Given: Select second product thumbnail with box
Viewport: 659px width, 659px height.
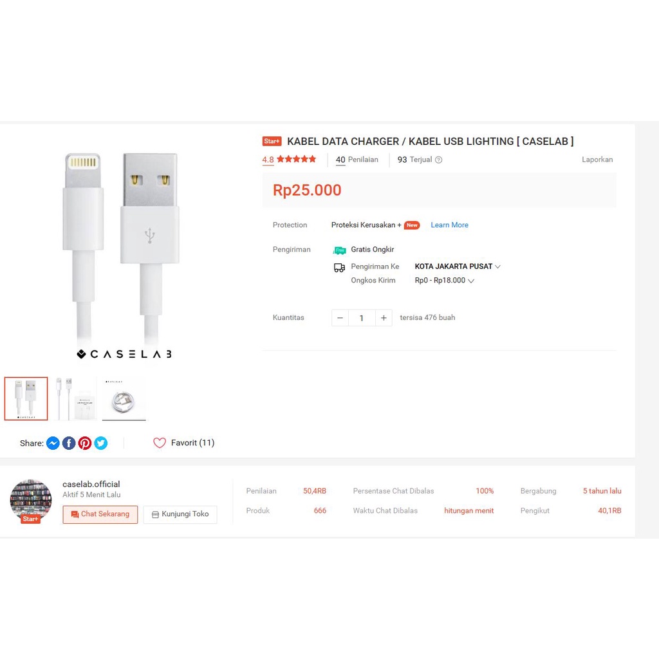Looking at the screenshot, I should 75,398.
